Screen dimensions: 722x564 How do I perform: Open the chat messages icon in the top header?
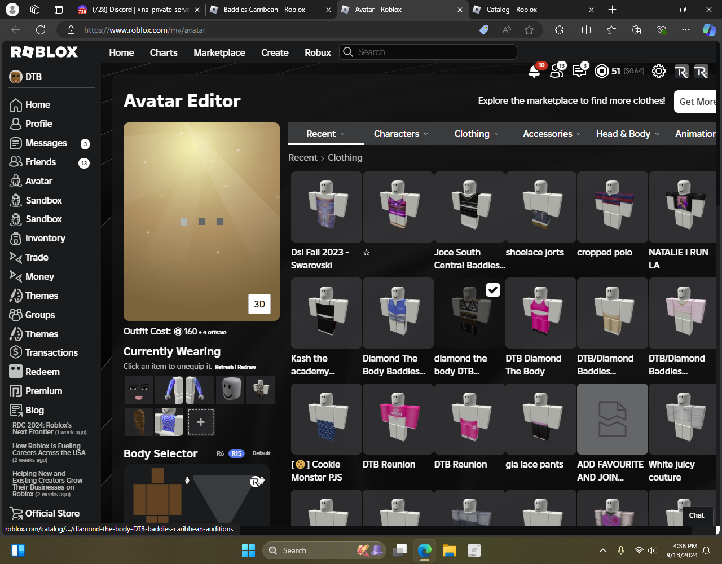579,71
